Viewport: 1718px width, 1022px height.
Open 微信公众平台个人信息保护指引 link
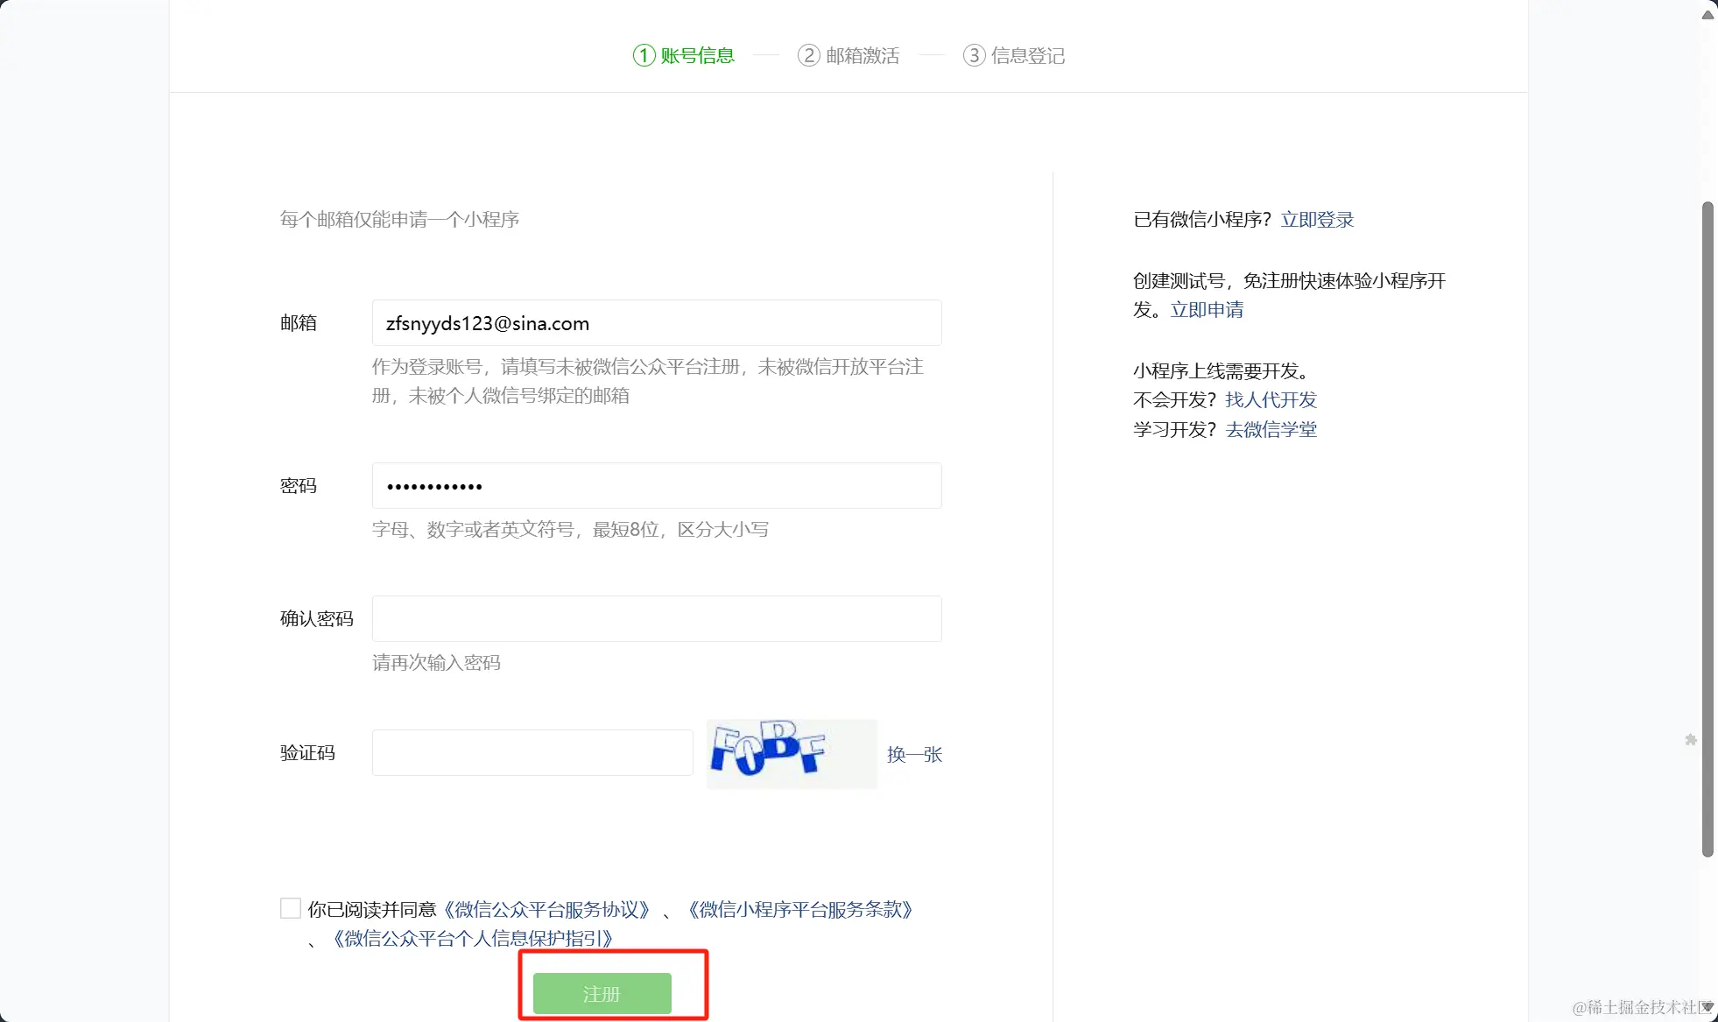[473, 939]
